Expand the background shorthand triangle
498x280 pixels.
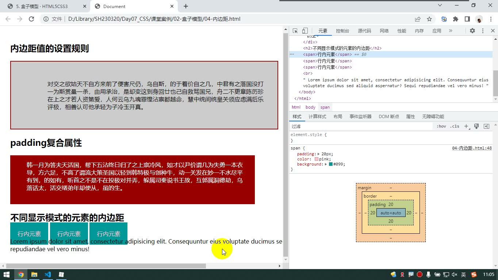tap(326, 164)
